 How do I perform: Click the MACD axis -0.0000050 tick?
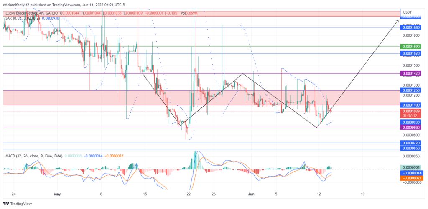(411, 183)
